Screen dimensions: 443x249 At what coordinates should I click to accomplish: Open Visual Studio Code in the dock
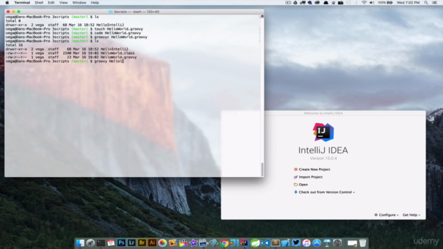[265, 243]
